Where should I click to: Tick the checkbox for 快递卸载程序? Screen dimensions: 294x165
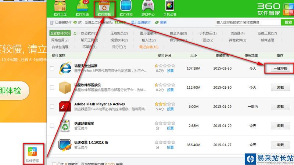[x=52, y=126]
